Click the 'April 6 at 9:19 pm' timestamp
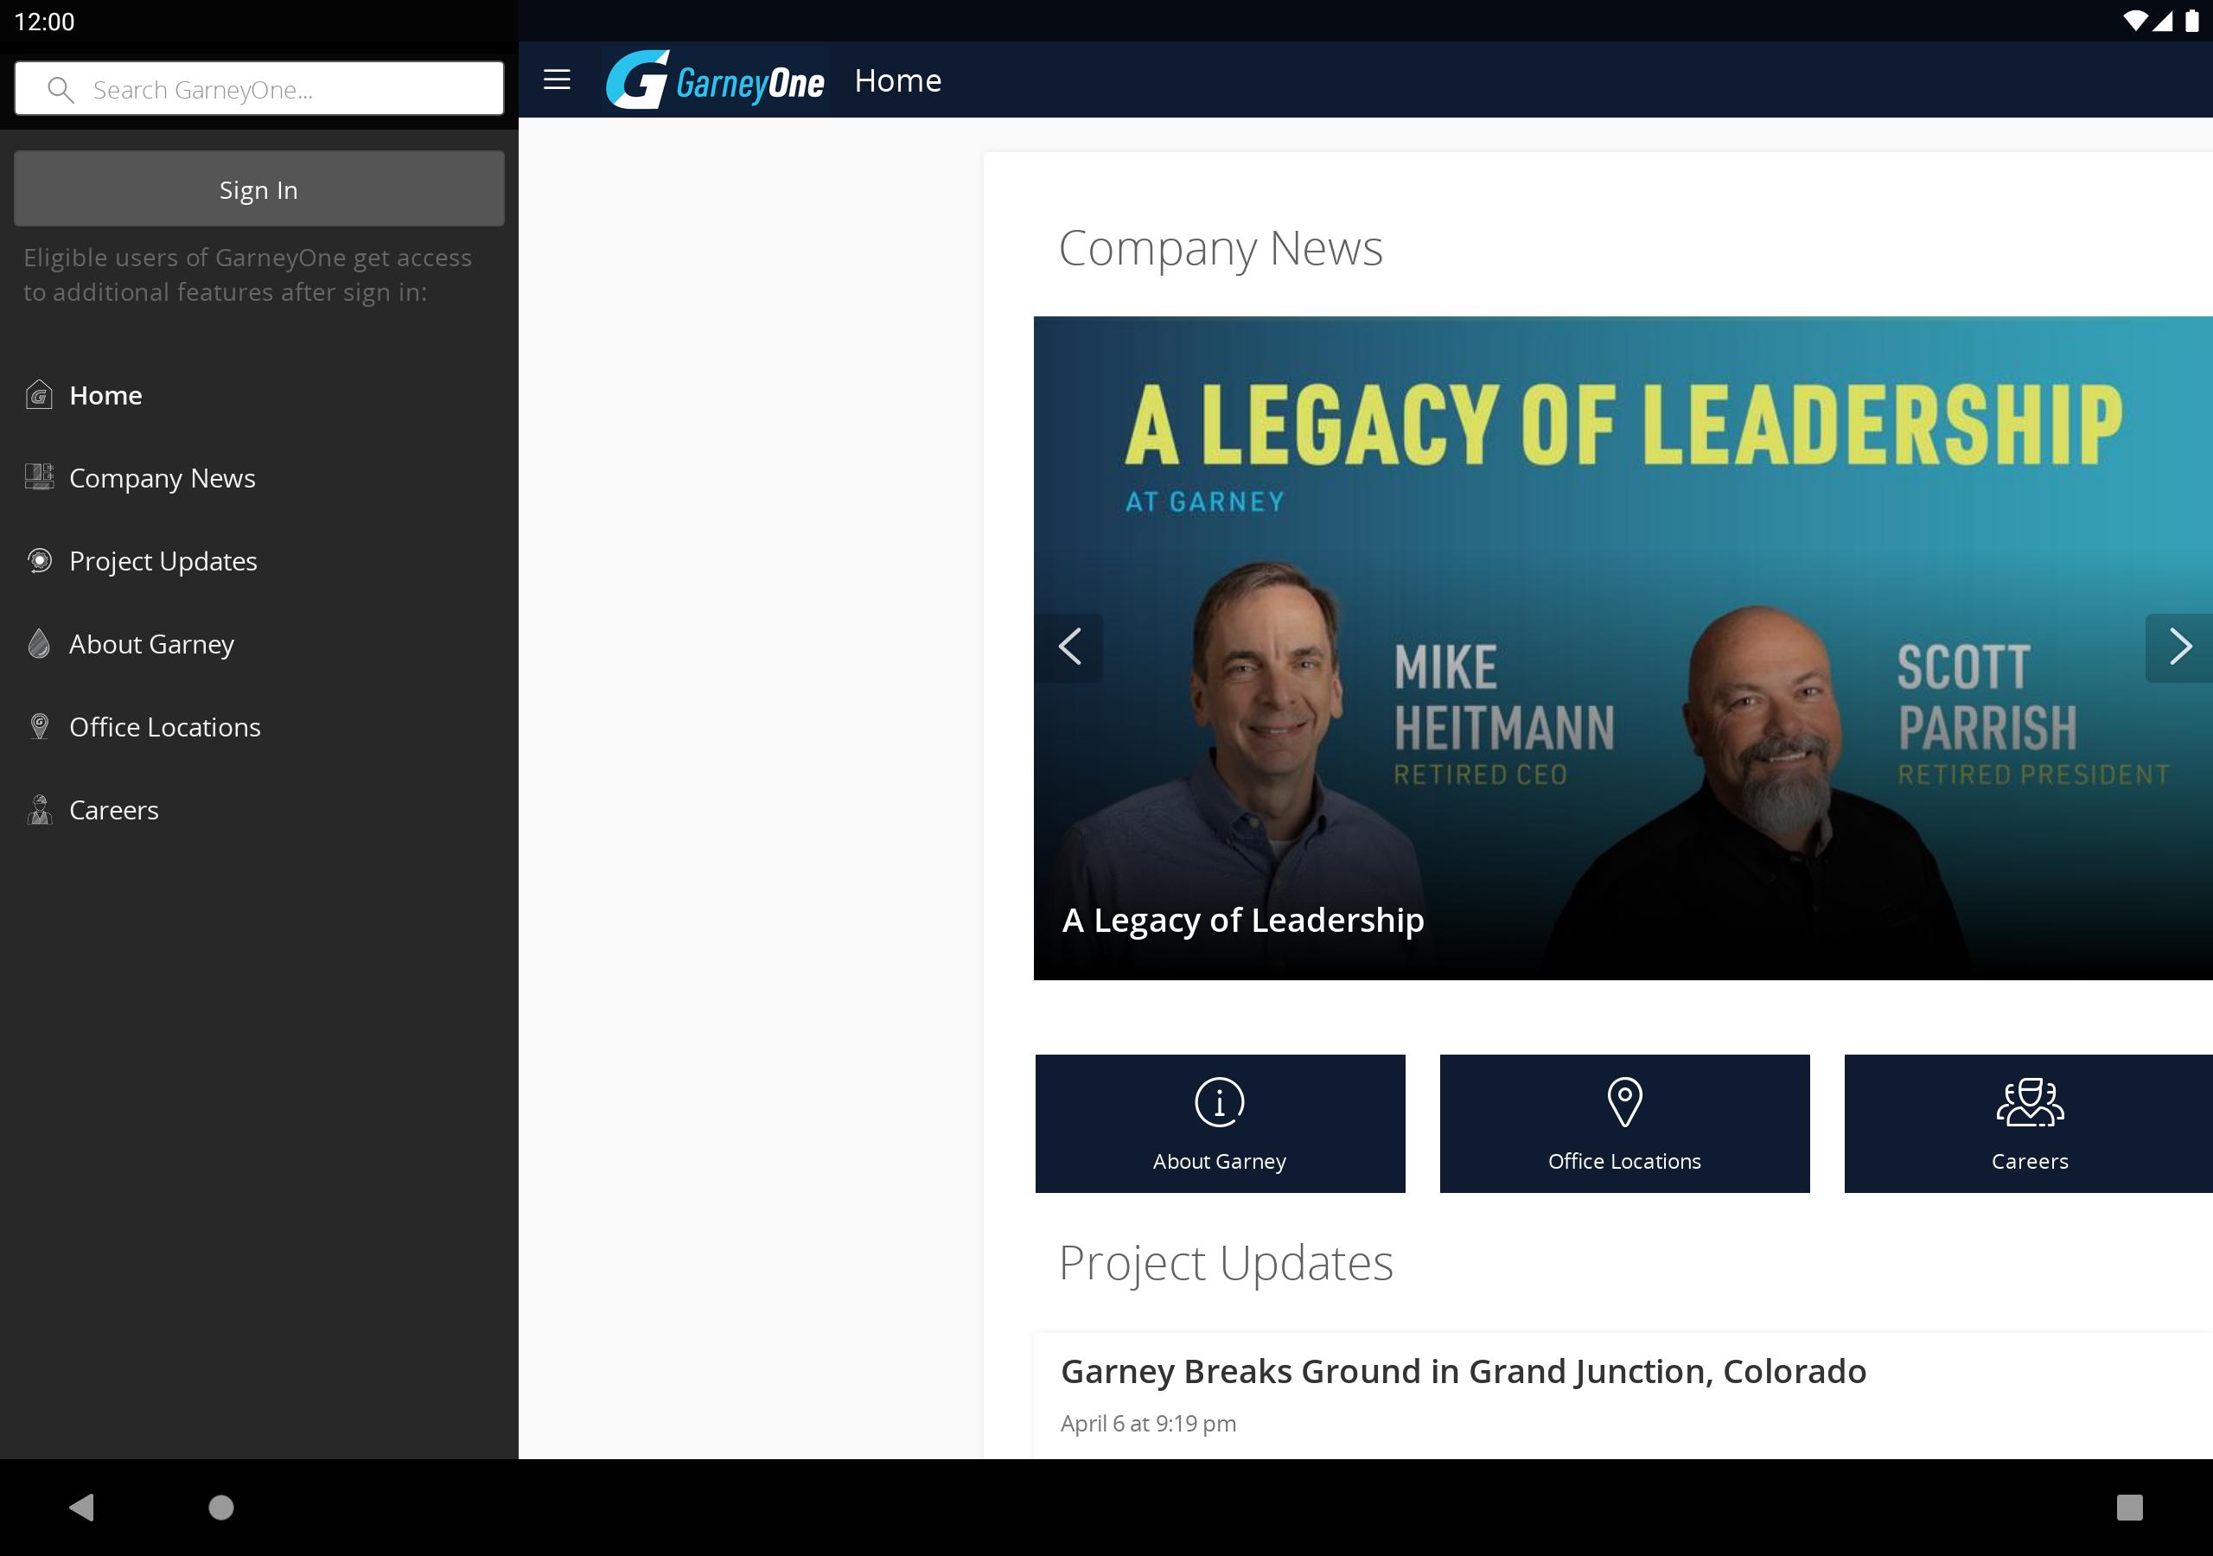This screenshot has height=1556, width=2213. [x=1148, y=1423]
